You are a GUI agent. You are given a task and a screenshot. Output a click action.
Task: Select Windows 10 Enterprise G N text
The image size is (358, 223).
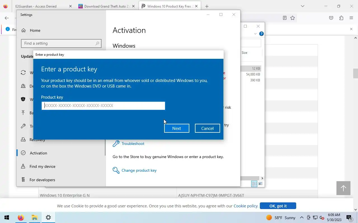[x=65, y=195]
